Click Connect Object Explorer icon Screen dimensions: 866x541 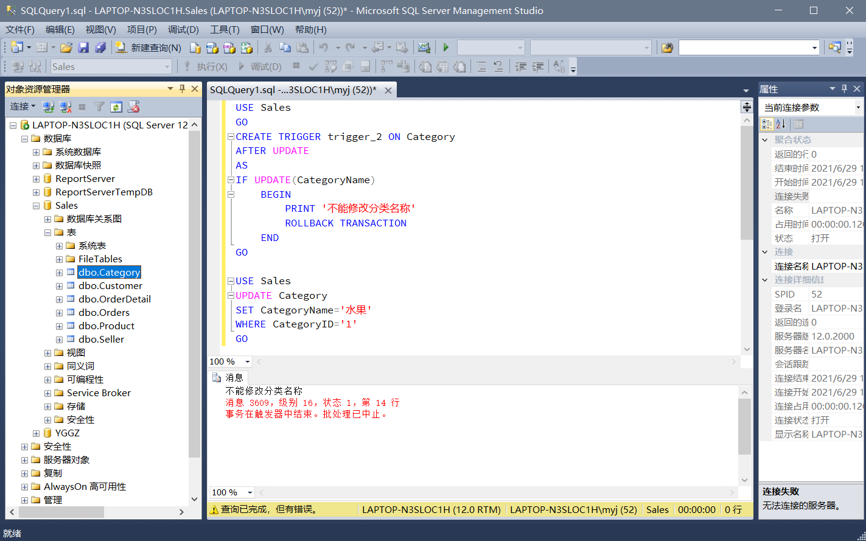click(48, 107)
